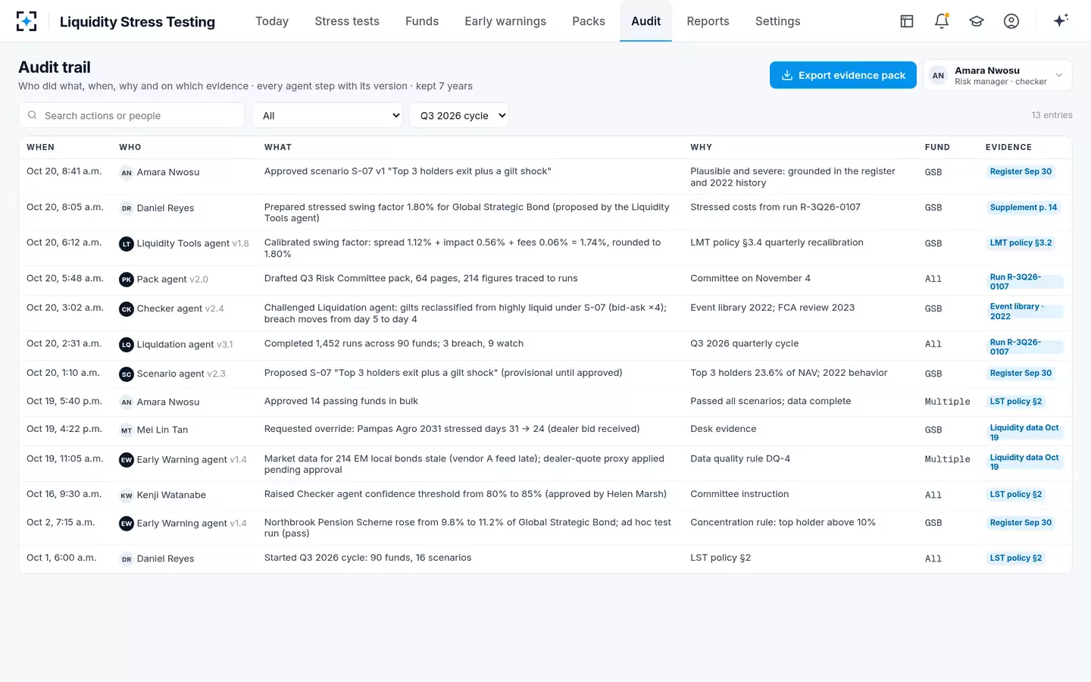Screen dimensions: 1091x682
Task: Open the layout panel icon
Action: click(x=907, y=21)
